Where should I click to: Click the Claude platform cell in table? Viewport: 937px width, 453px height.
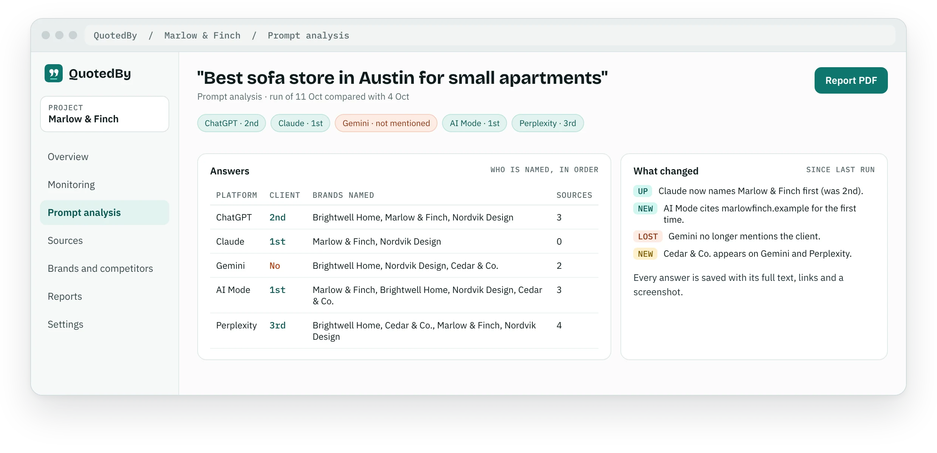click(230, 242)
